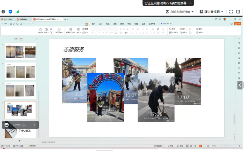Toggle the comments (批注) button in status bar
This screenshot has width=244, height=151.
(181, 146)
